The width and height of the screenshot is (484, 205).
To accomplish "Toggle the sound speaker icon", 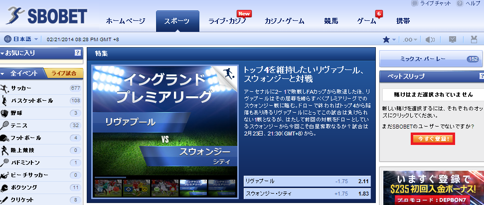I will pyautogui.click(x=430, y=39).
